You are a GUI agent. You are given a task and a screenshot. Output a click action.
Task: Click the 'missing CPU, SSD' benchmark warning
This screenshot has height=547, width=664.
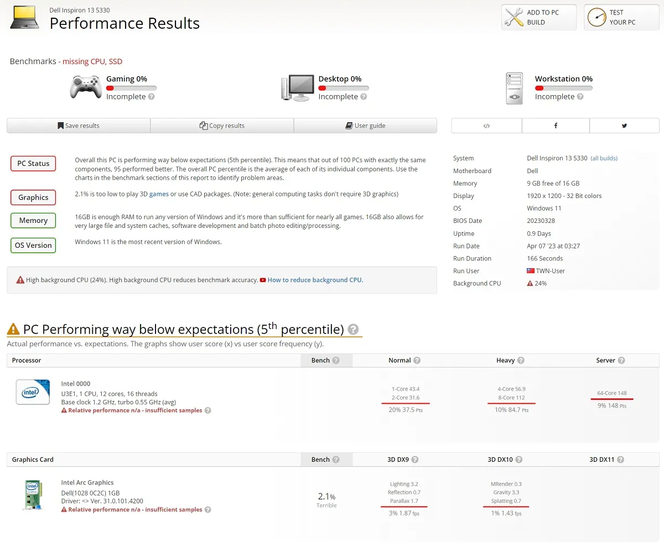click(92, 61)
